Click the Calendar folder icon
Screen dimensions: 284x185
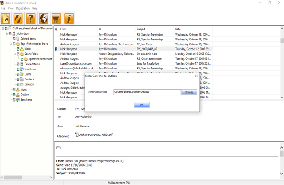[x=22, y=84]
